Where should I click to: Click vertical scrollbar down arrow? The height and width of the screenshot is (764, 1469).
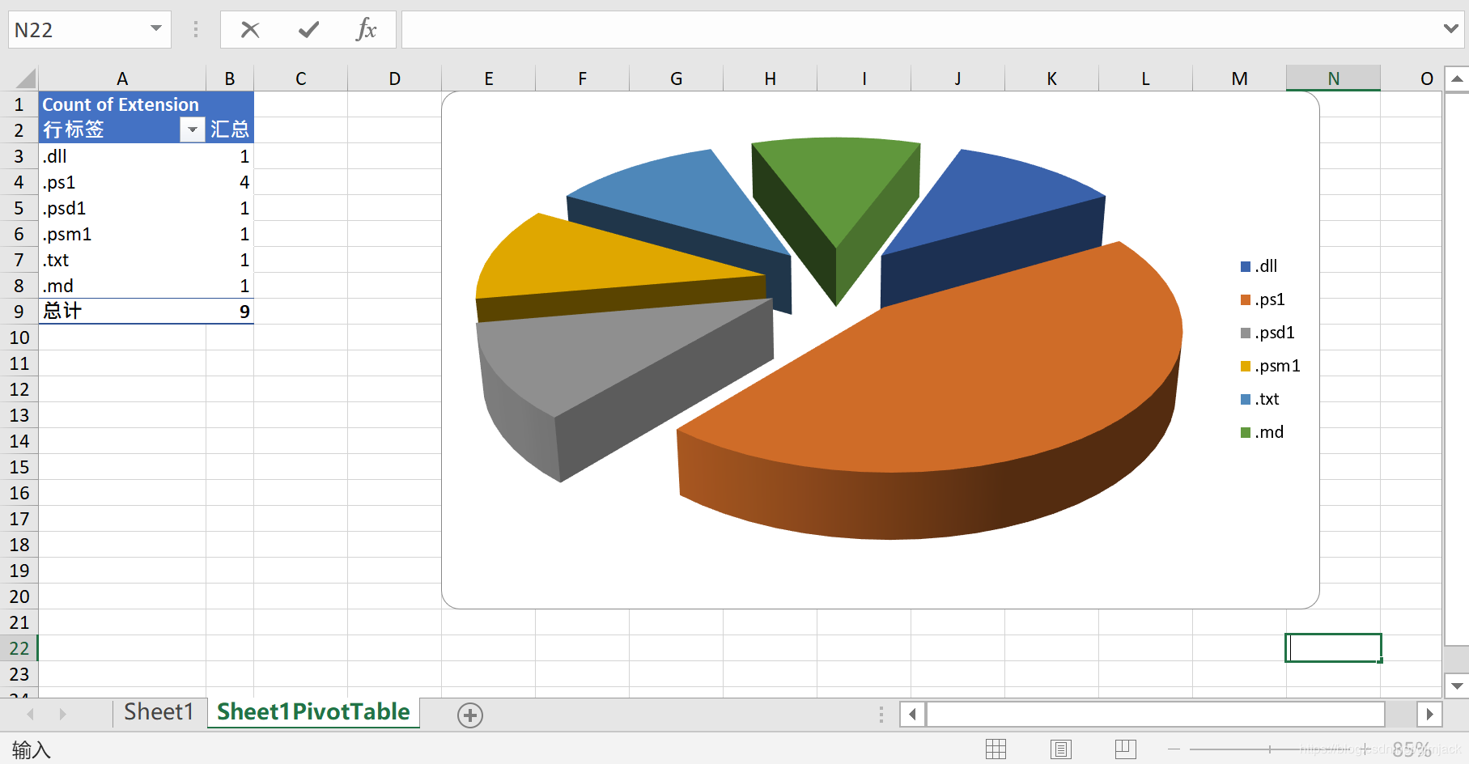point(1456,685)
